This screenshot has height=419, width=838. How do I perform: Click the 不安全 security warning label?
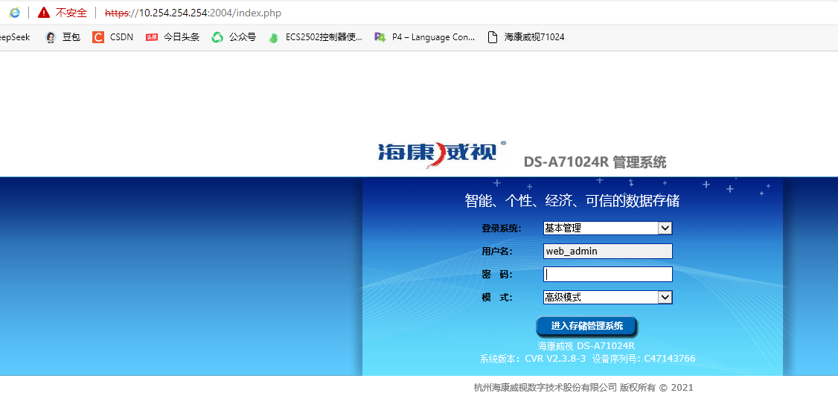pos(71,13)
